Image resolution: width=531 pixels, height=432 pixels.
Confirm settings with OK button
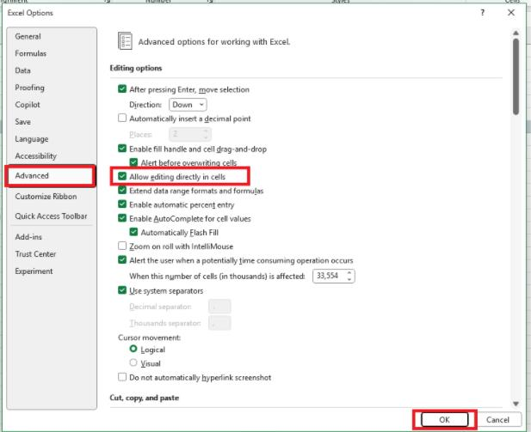tap(444, 419)
